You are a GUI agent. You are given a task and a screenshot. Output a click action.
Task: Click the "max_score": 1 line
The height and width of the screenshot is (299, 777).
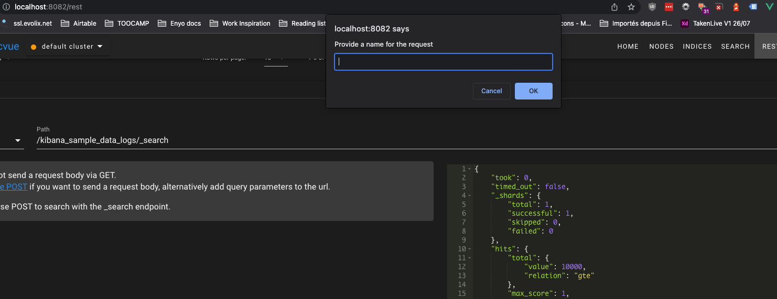538,293
